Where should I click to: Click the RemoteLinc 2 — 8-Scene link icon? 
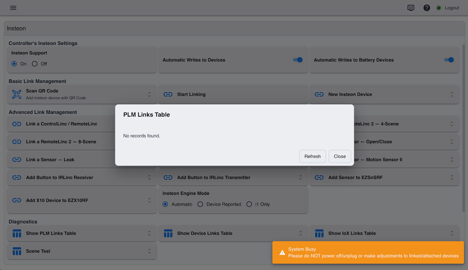[17, 142]
